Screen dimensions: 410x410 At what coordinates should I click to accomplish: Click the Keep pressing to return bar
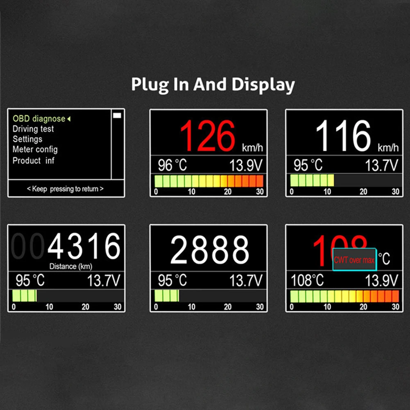click(66, 189)
